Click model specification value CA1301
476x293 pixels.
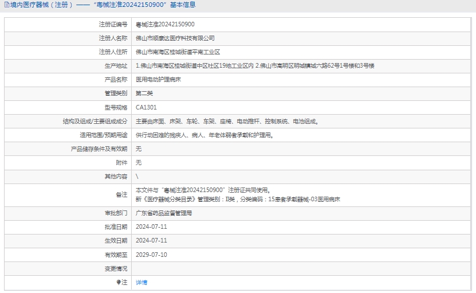click(x=146, y=107)
